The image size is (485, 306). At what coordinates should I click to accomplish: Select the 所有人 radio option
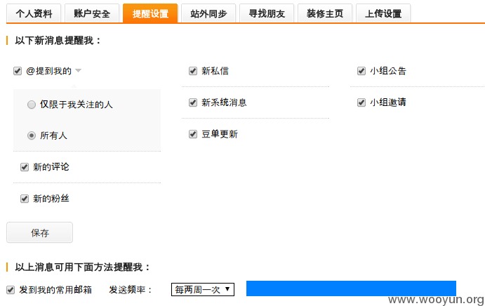32,135
